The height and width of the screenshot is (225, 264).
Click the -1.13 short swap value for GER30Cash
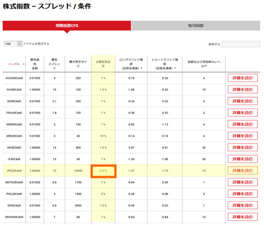[165, 124]
